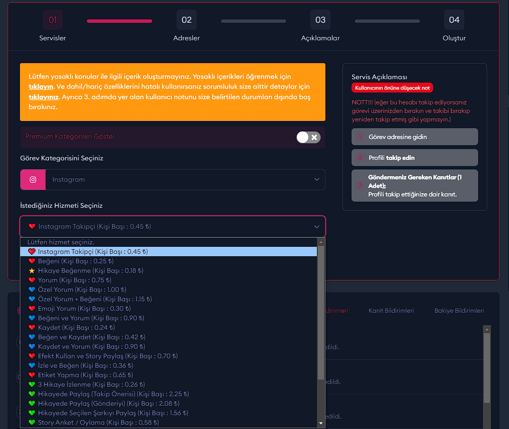Click green heart icon beside Hikayede Paylaş (Gönderiyi)
The image size is (509, 429).
(32, 403)
